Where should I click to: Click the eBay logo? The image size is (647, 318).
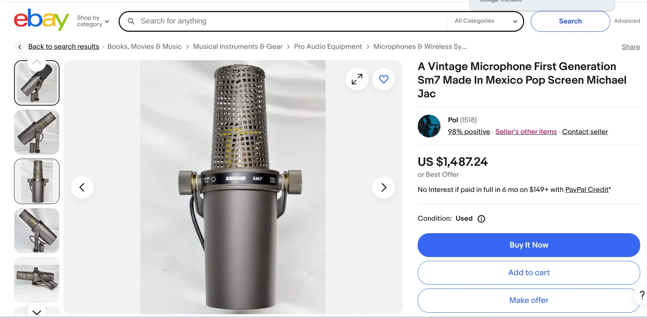click(x=41, y=20)
